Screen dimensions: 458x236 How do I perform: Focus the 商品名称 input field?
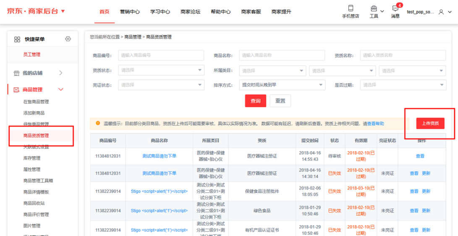coord(282,55)
